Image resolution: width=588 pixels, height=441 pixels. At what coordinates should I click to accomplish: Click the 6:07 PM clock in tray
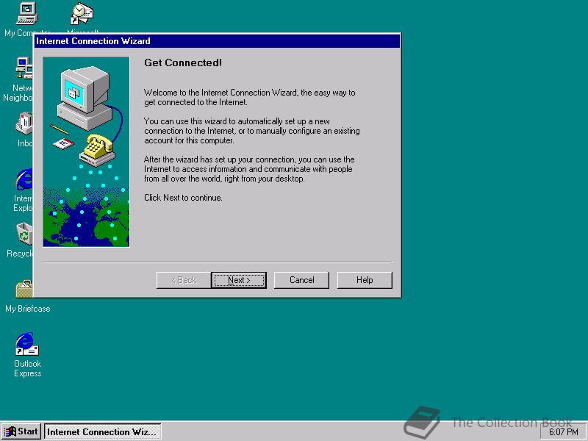563,432
